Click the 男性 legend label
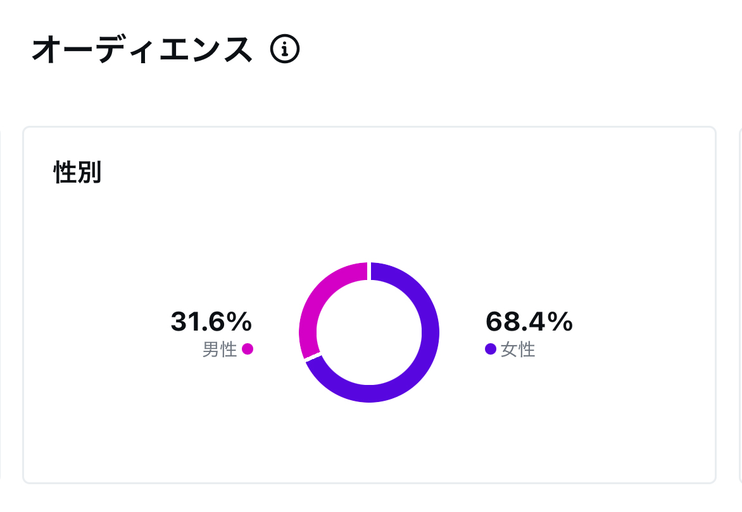This screenshot has height=512, width=742. pyautogui.click(x=220, y=350)
